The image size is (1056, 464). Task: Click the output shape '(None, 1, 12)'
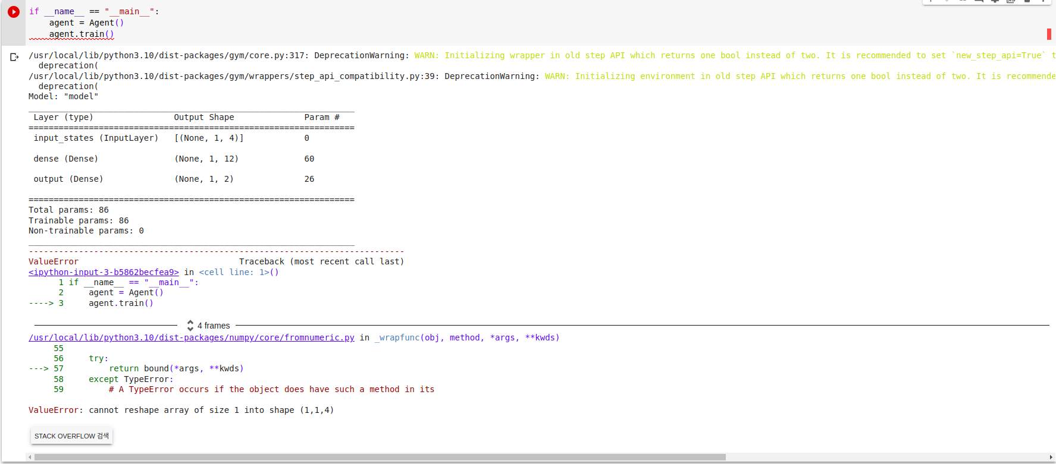[206, 159]
